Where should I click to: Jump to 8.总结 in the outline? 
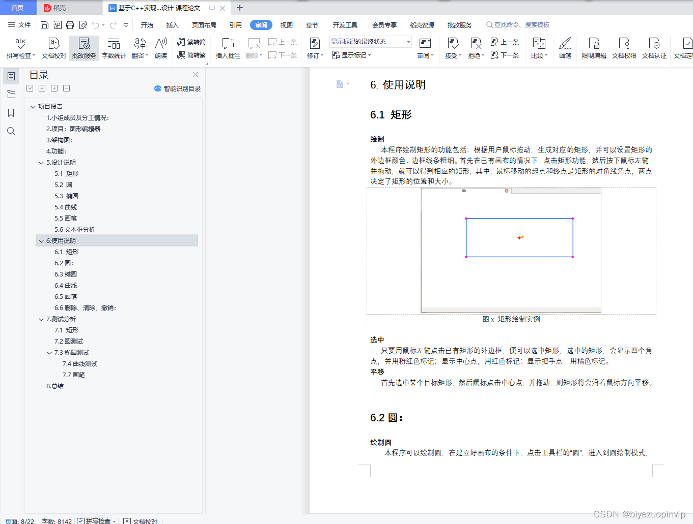coord(55,386)
